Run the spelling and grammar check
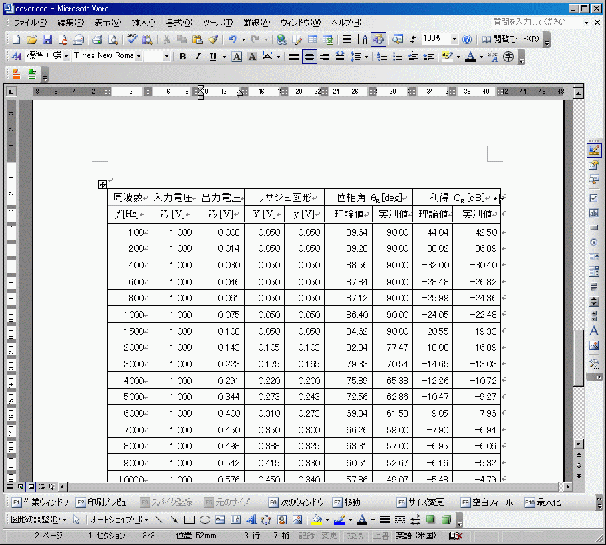Image resolution: width=606 pixels, height=545 pixels. pos(132,39)
